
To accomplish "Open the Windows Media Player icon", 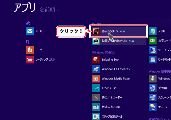I will (96, 78).
